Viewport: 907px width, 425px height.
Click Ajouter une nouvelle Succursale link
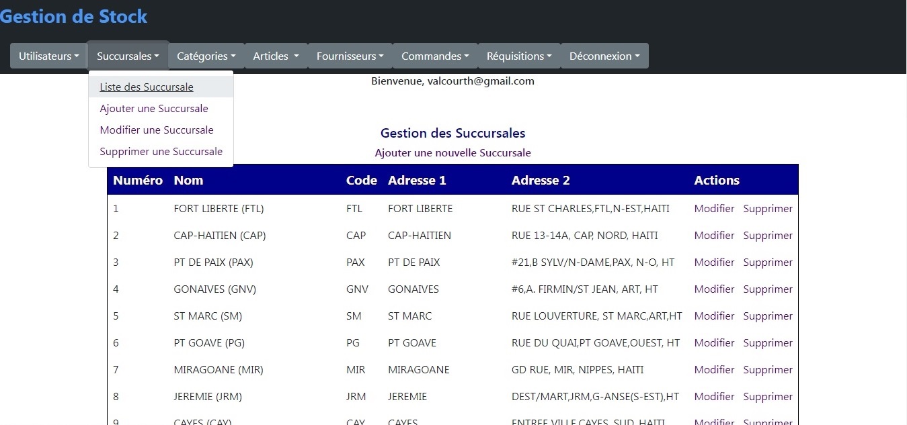(x=452, y=153)
